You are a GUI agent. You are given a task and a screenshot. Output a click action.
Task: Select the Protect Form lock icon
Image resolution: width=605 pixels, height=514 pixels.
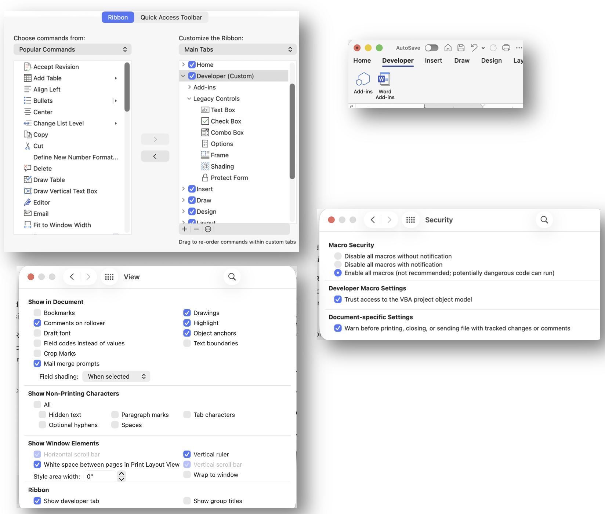(x=205, y=178)
